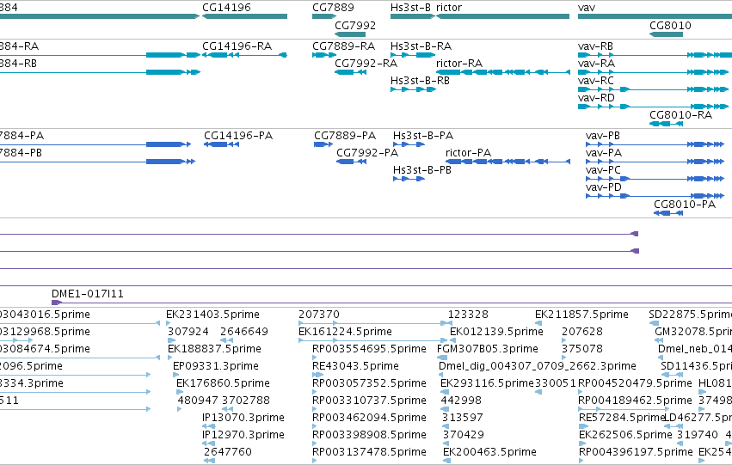
Task: Click the CG7889 gene label
Action: 333,8
